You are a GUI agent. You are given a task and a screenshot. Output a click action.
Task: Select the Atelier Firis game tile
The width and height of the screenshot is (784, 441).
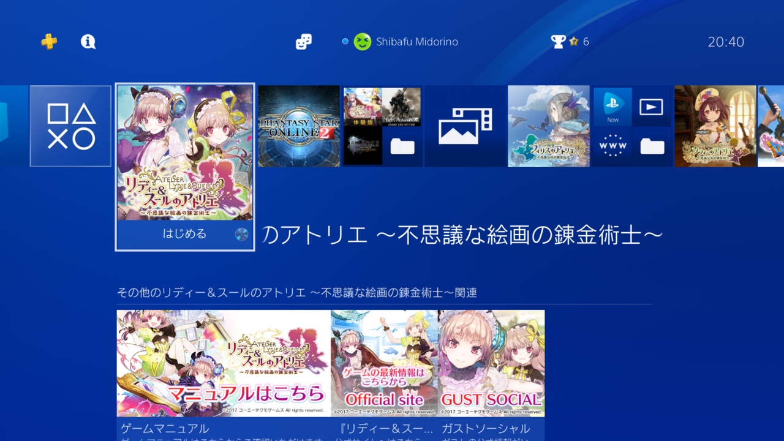click(x=549, y=126)
